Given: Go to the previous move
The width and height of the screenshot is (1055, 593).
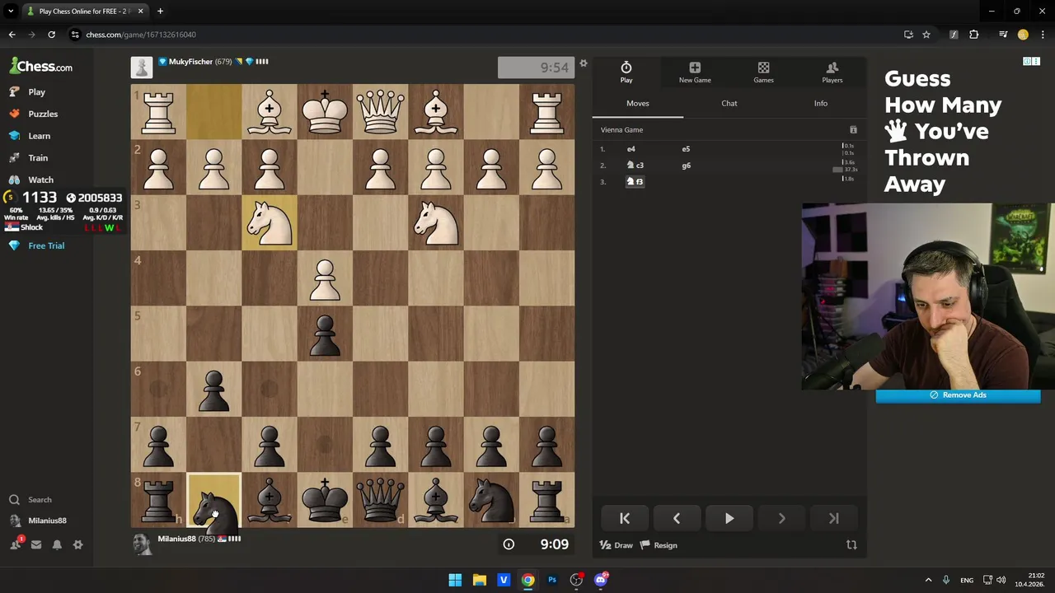Looking at the screenshot, I should pos(677,519).
